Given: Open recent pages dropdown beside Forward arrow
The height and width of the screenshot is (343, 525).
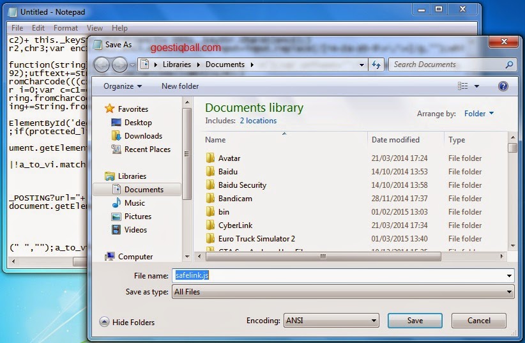Looking at the screenshot, I should click(x=132, y=65).
